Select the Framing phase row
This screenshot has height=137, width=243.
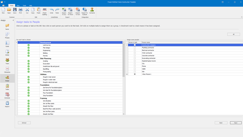[x=70, y=98]
